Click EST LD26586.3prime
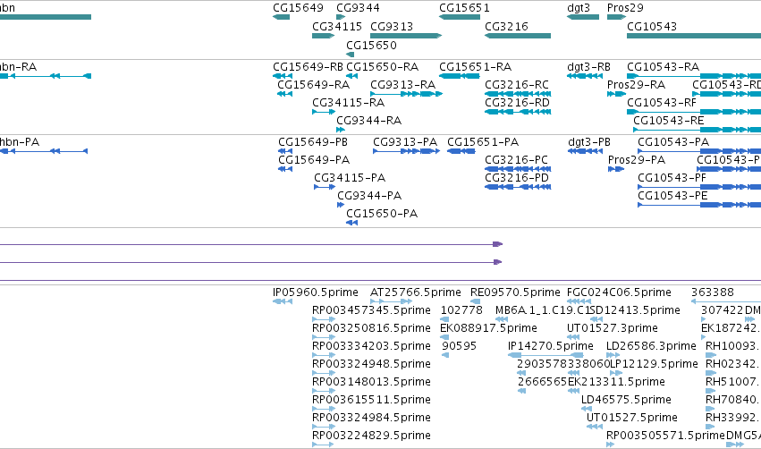The width and height of the screenshot is (761, 449). coord(651,346)
